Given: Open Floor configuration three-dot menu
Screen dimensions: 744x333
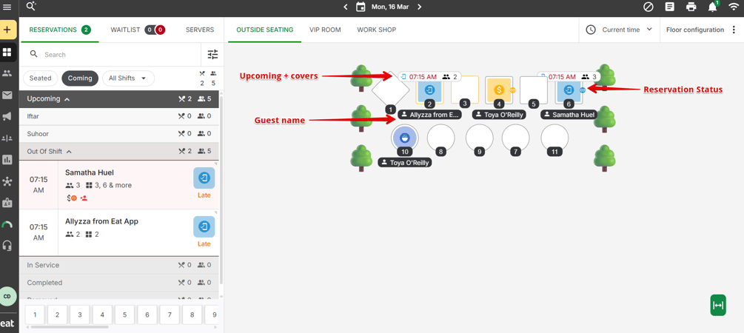Looking at the screenshot, I should tap(734, 30).
